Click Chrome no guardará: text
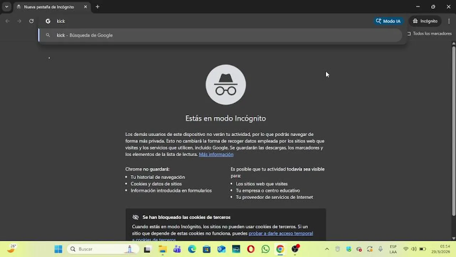The width and height of the screenshot is (456, 257). [147, 169]
